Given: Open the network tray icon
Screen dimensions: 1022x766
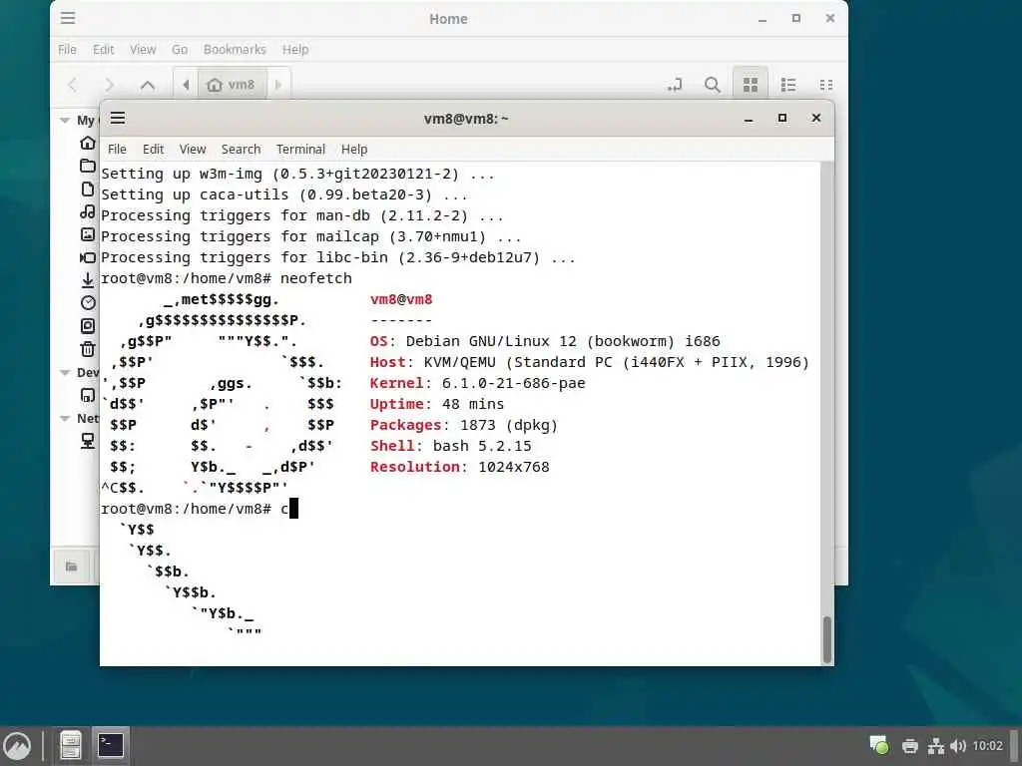Looking at the screenshot, I should pyautogui.click(x=936, y=746).
